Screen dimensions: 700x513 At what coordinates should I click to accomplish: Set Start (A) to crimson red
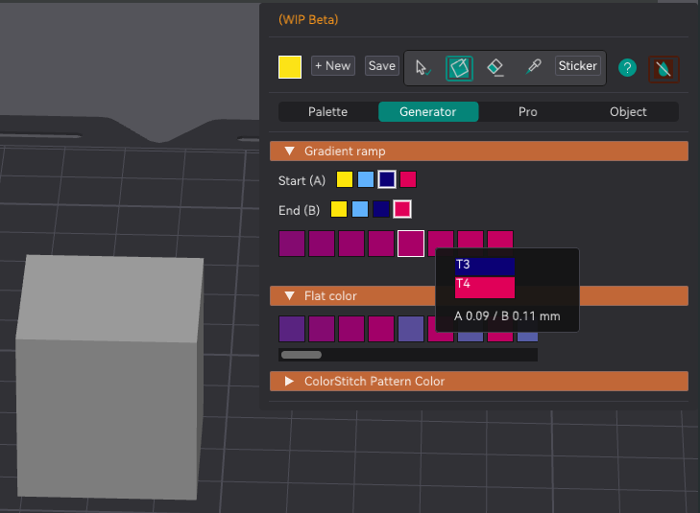[408, 179]
